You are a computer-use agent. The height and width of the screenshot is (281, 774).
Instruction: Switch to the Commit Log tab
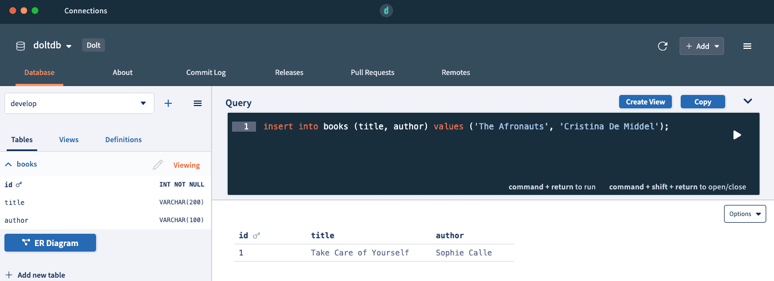[206, 72]
